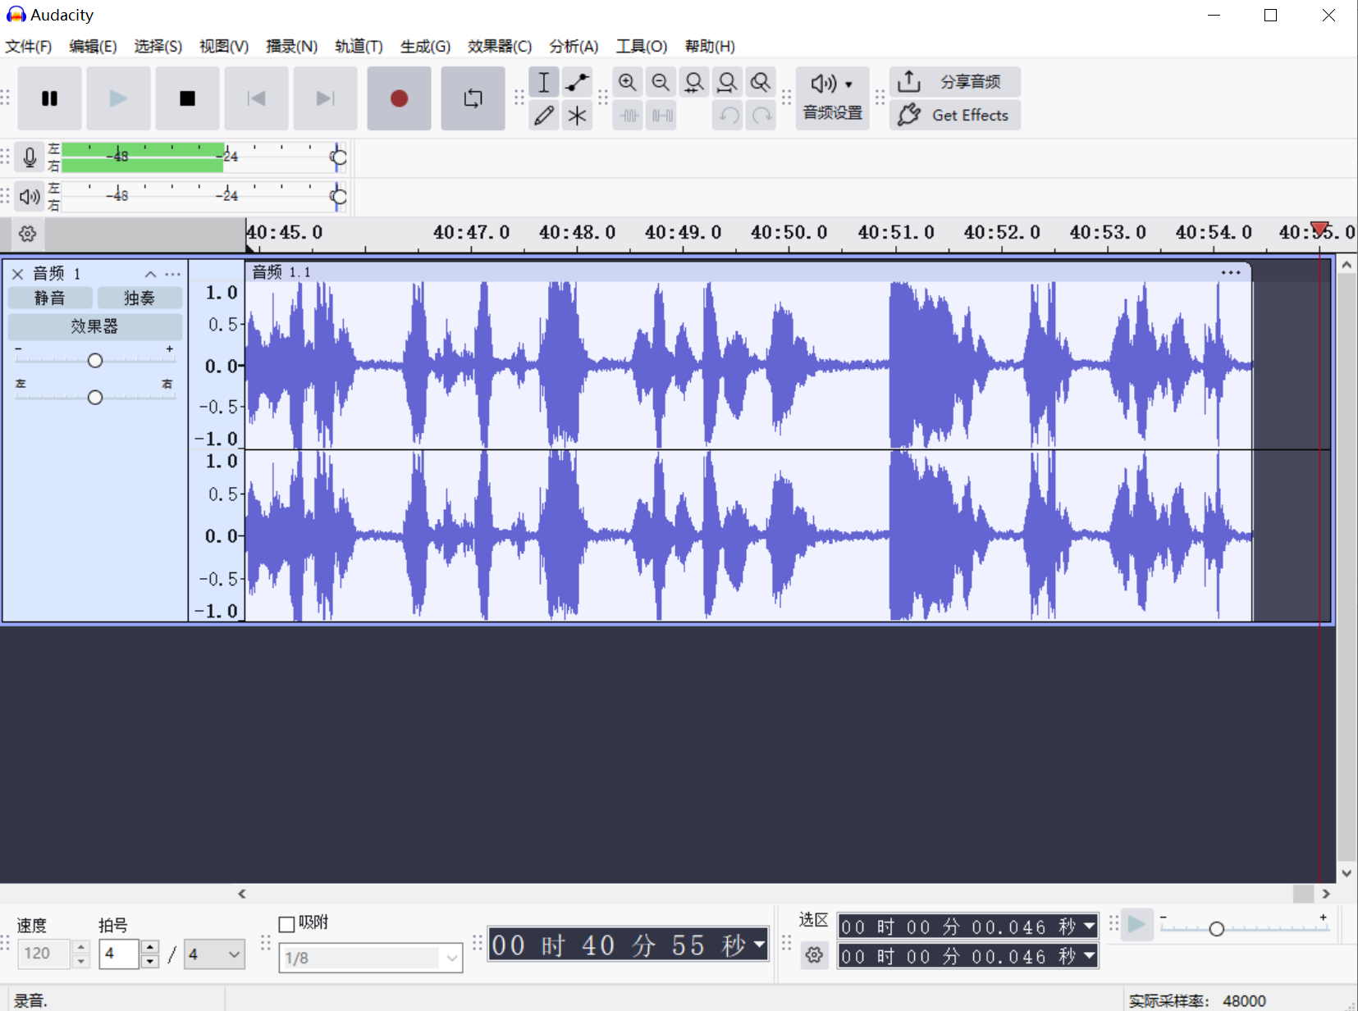Image resolution: width=1358 pixels, height=1011 pixels.
Task: Open selection toolbar settings gear
Action: coord(814,955)
